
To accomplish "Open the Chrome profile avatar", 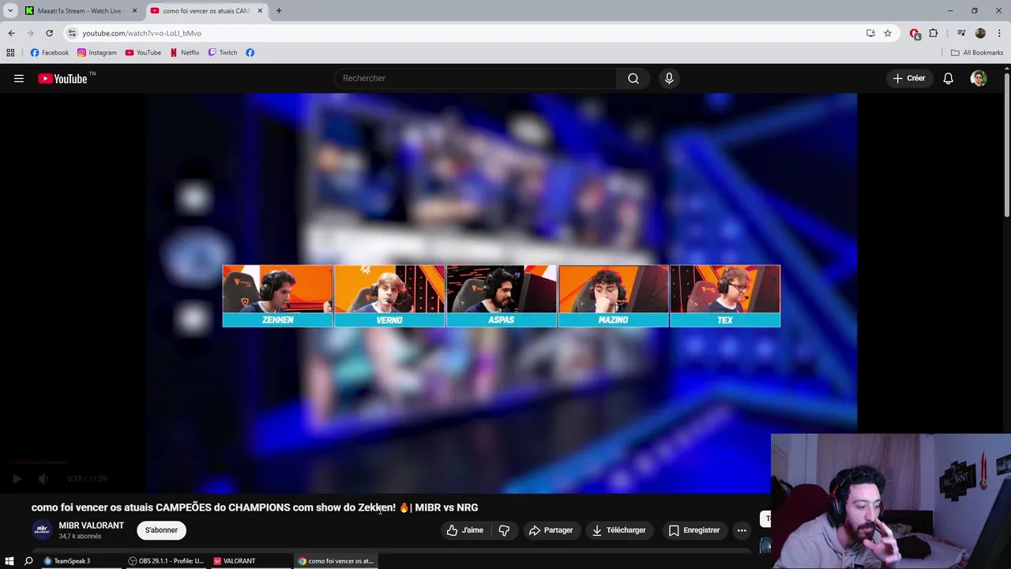I will [980, 33].
